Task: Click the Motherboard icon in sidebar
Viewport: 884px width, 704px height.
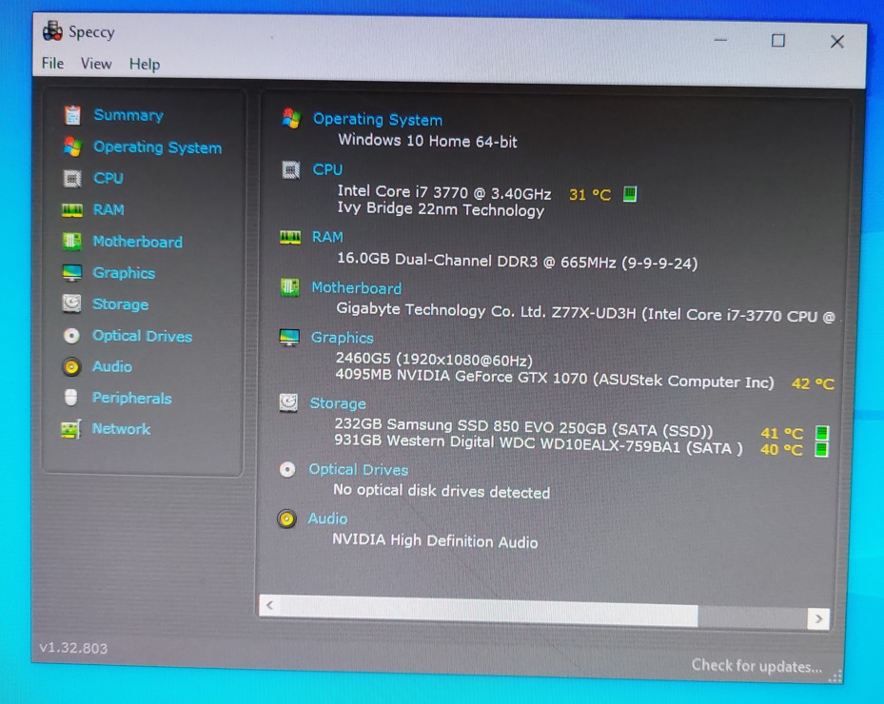Action: tap(72, 242)
